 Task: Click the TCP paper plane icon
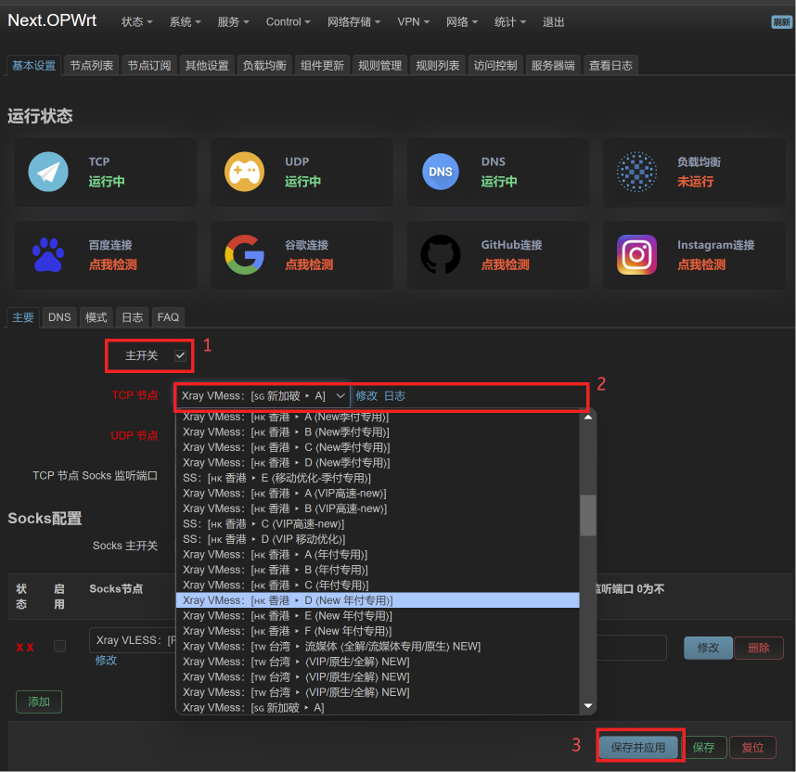(x=48, y=172)
